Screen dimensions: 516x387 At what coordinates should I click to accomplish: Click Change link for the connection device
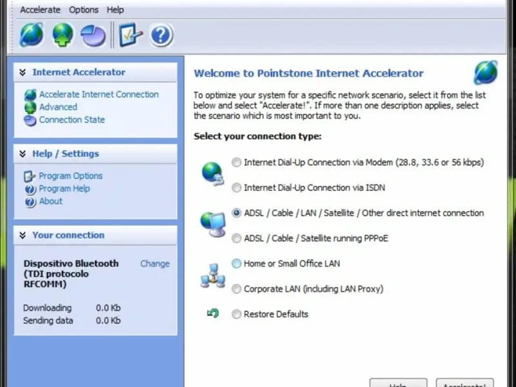(155, 264)
